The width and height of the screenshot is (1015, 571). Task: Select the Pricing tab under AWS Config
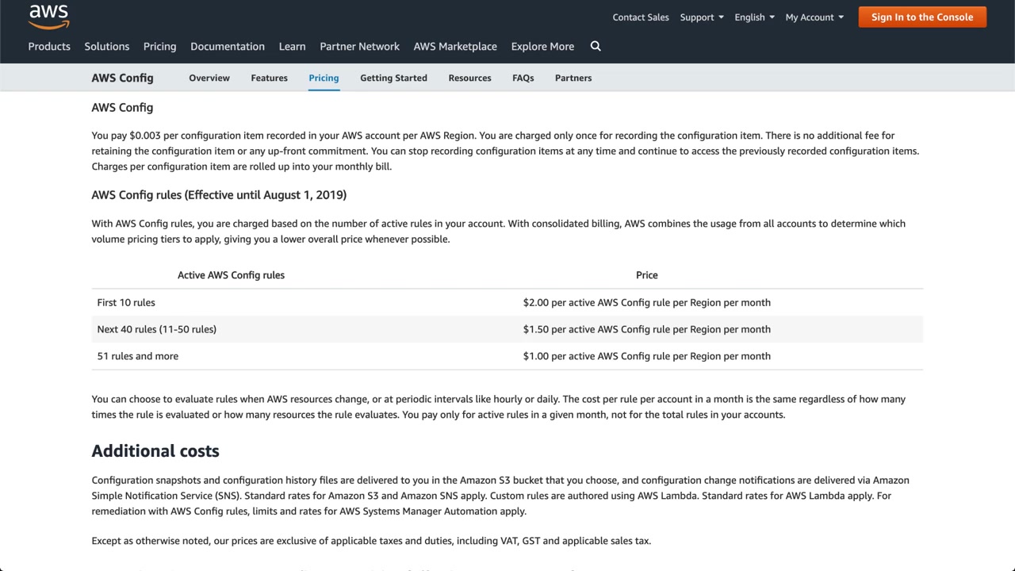pos(324,78)
